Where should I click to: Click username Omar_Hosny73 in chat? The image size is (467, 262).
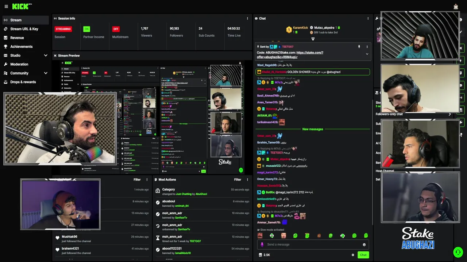click(267, 179)
